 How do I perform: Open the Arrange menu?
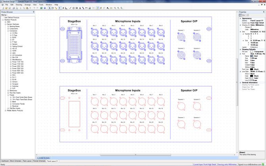(x=27, y=4)
